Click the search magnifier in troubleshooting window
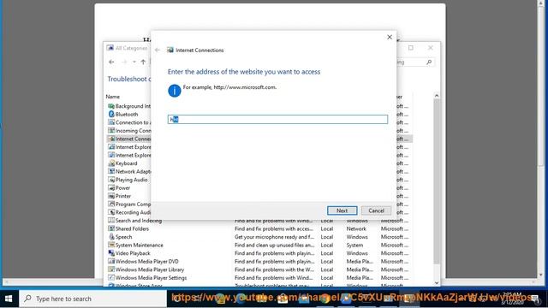Viewport: 548px width, 308px height. click(x=429, y=62)
